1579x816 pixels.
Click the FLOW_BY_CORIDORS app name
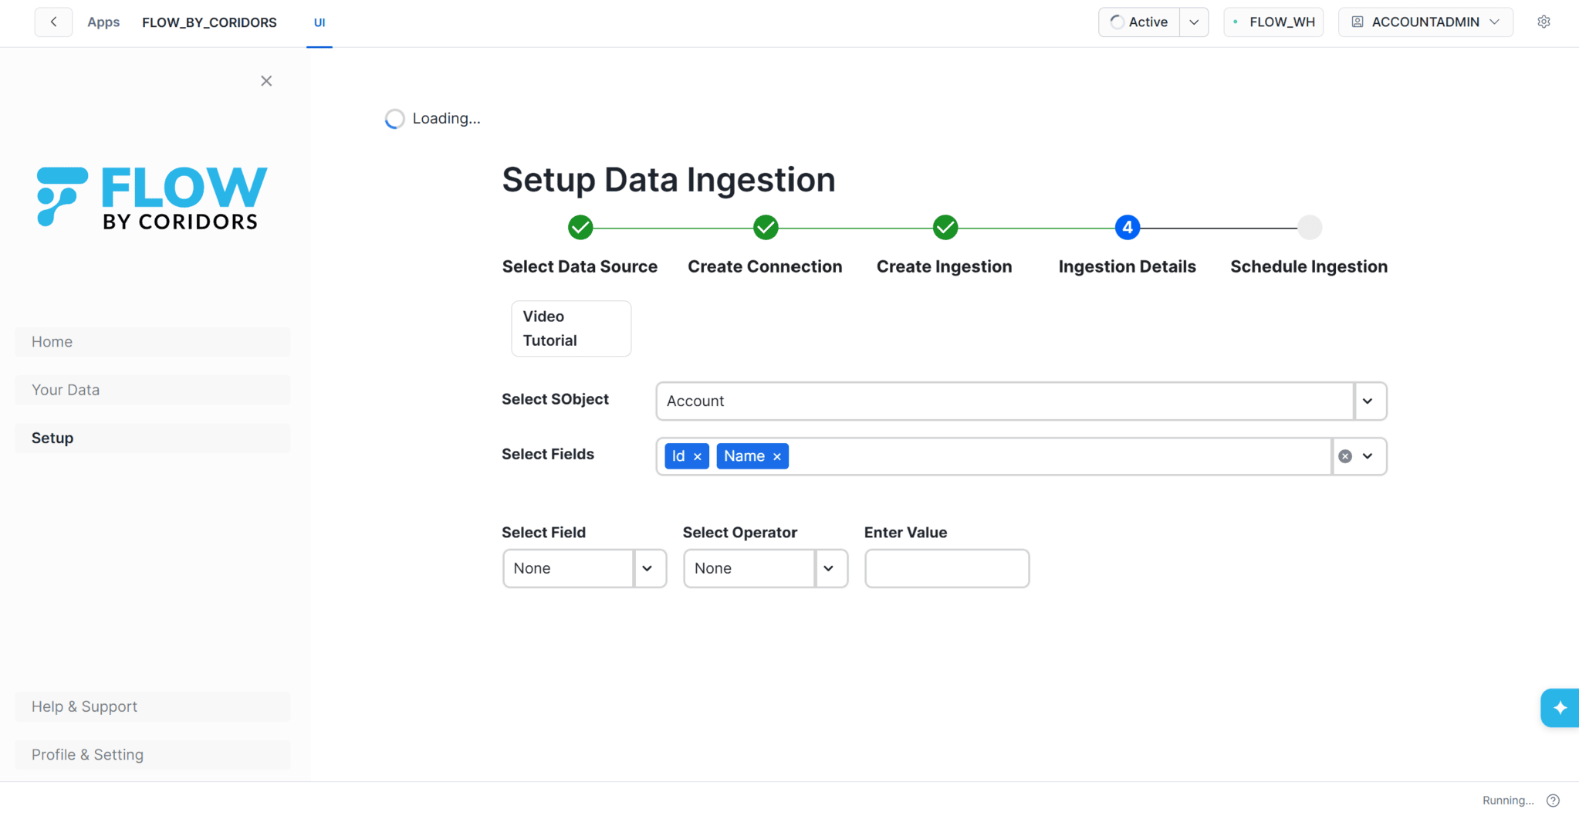point(209,22)
